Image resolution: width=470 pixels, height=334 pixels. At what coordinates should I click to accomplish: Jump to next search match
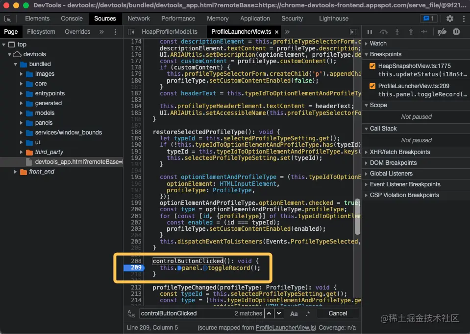[x=279, y=313]
